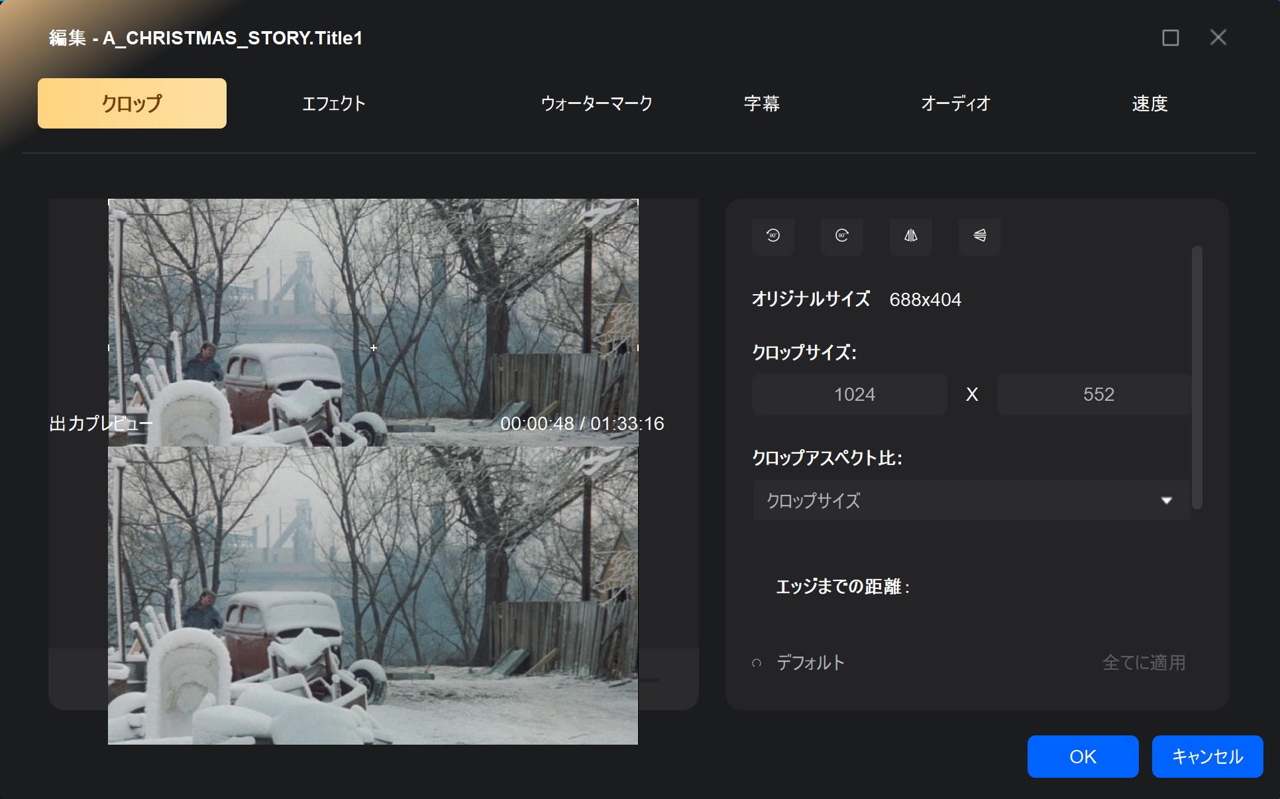Click the 00:00:48 / 01:33:16 timestamp
The height and width of the screenshot is (799, 1280).
(x=582, y=423)
